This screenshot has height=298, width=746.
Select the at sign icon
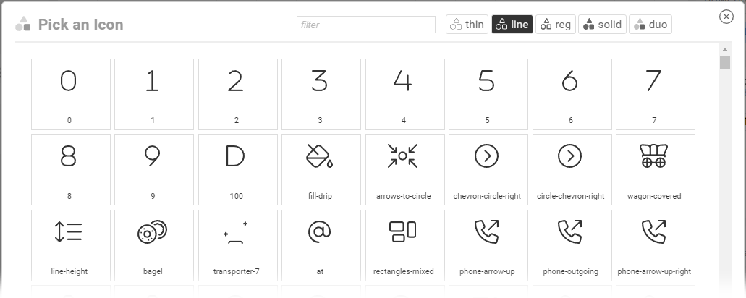pyautogui.click(x=321, y=245)
